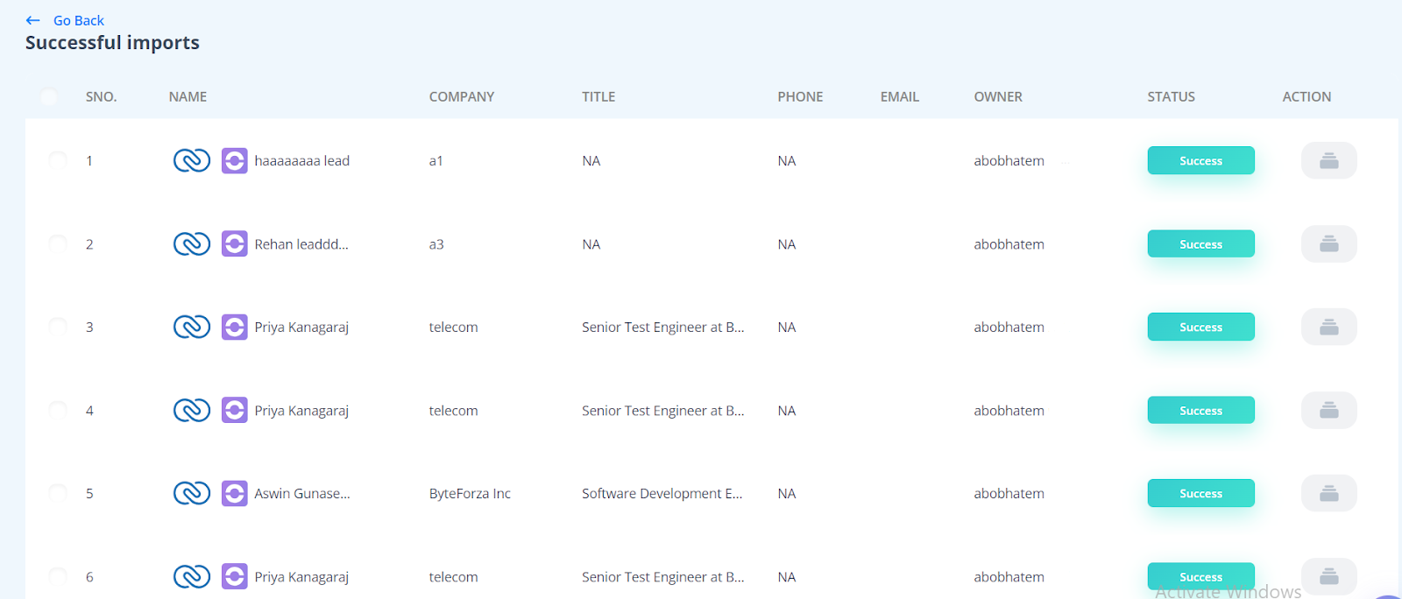
Task: Click the Go Back link
Action: coord(78,20)
